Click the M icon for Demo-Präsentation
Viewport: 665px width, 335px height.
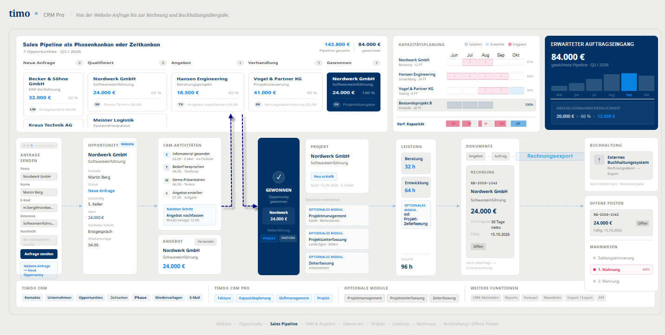click(x=167, y=180)
